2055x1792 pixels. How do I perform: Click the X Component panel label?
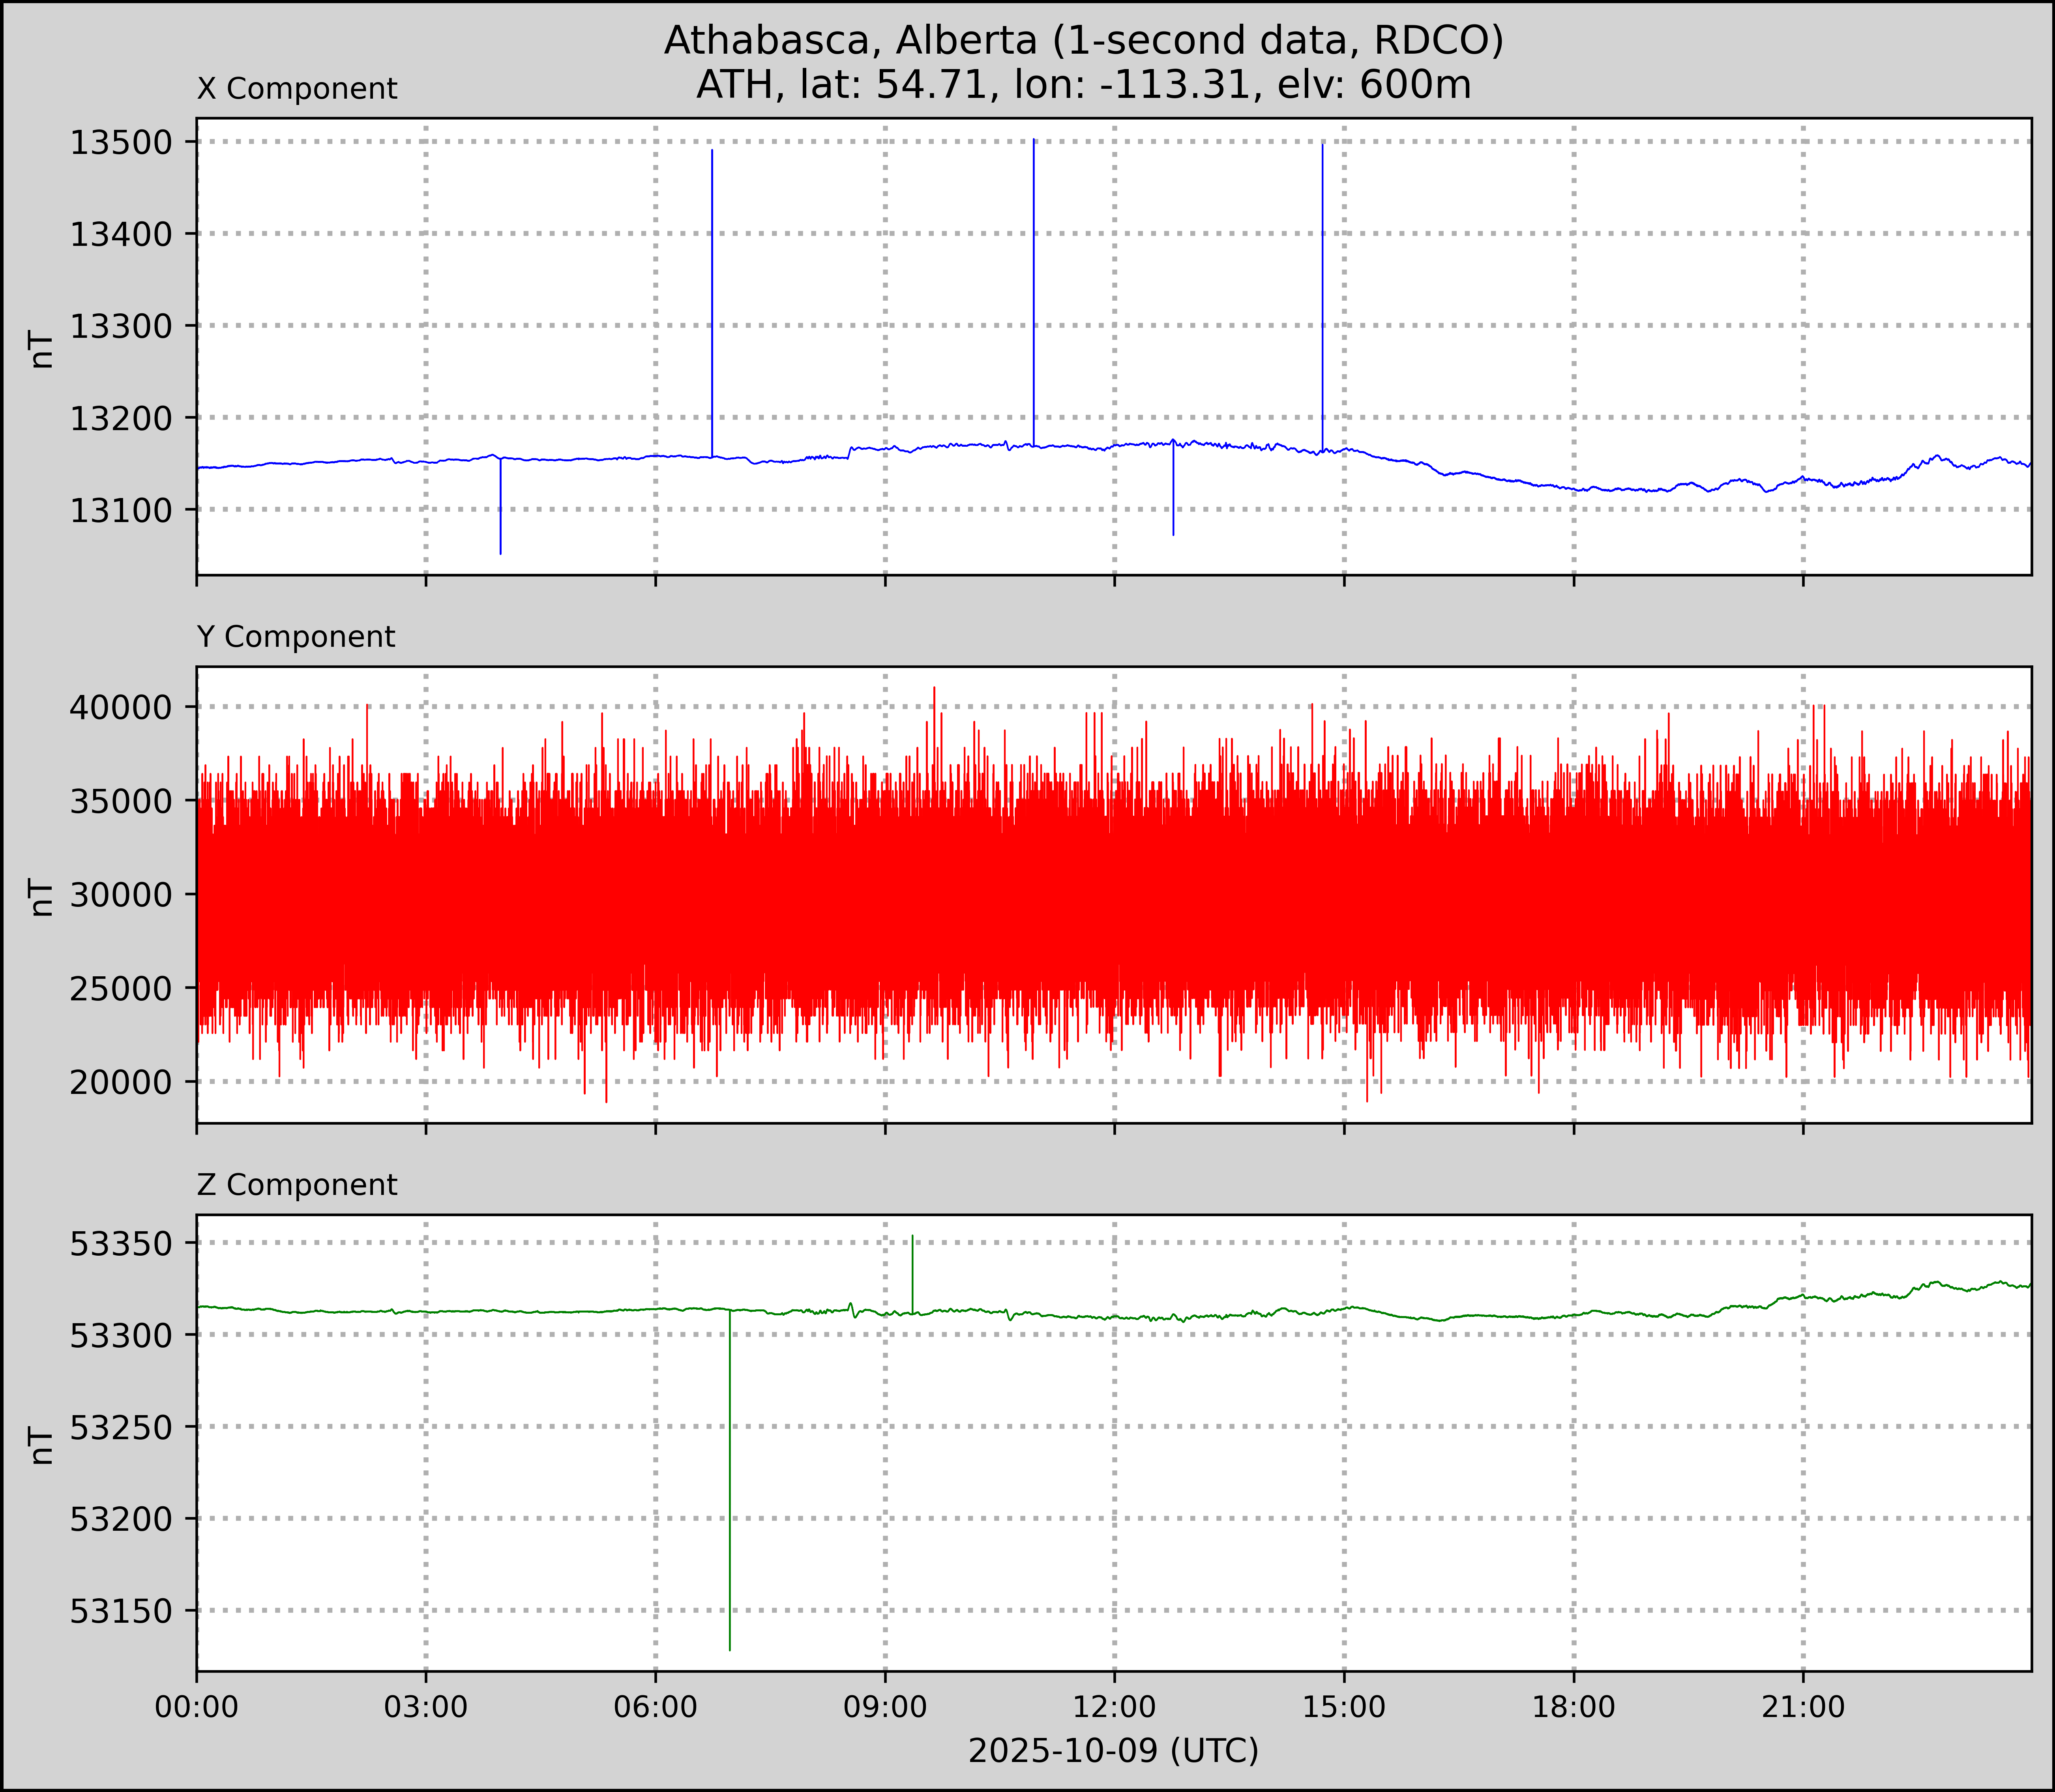[297, 89]
